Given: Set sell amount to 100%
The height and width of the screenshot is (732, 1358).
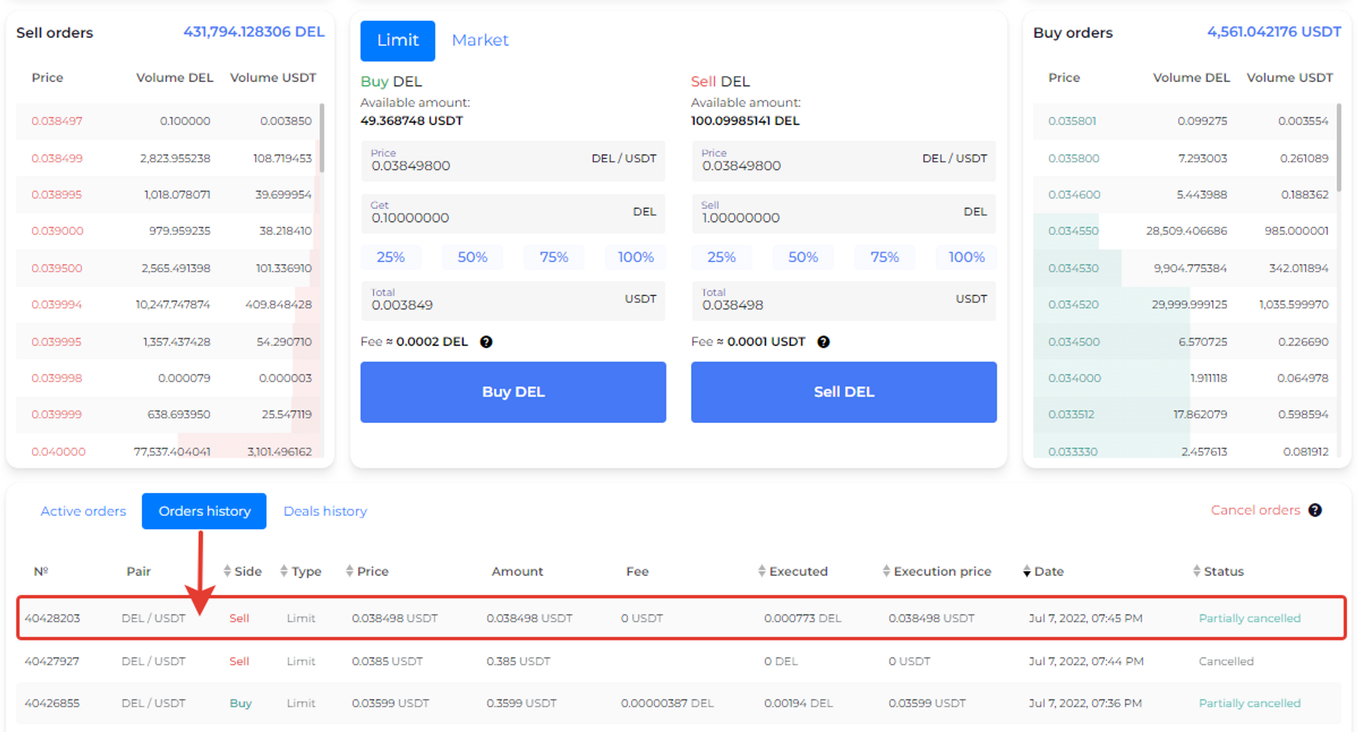Looking at the screenshot, I should 966,257.
